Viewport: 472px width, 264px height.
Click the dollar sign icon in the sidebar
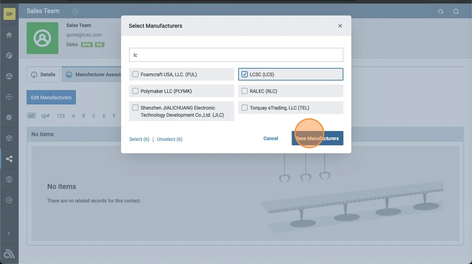(x=9, y=180)
